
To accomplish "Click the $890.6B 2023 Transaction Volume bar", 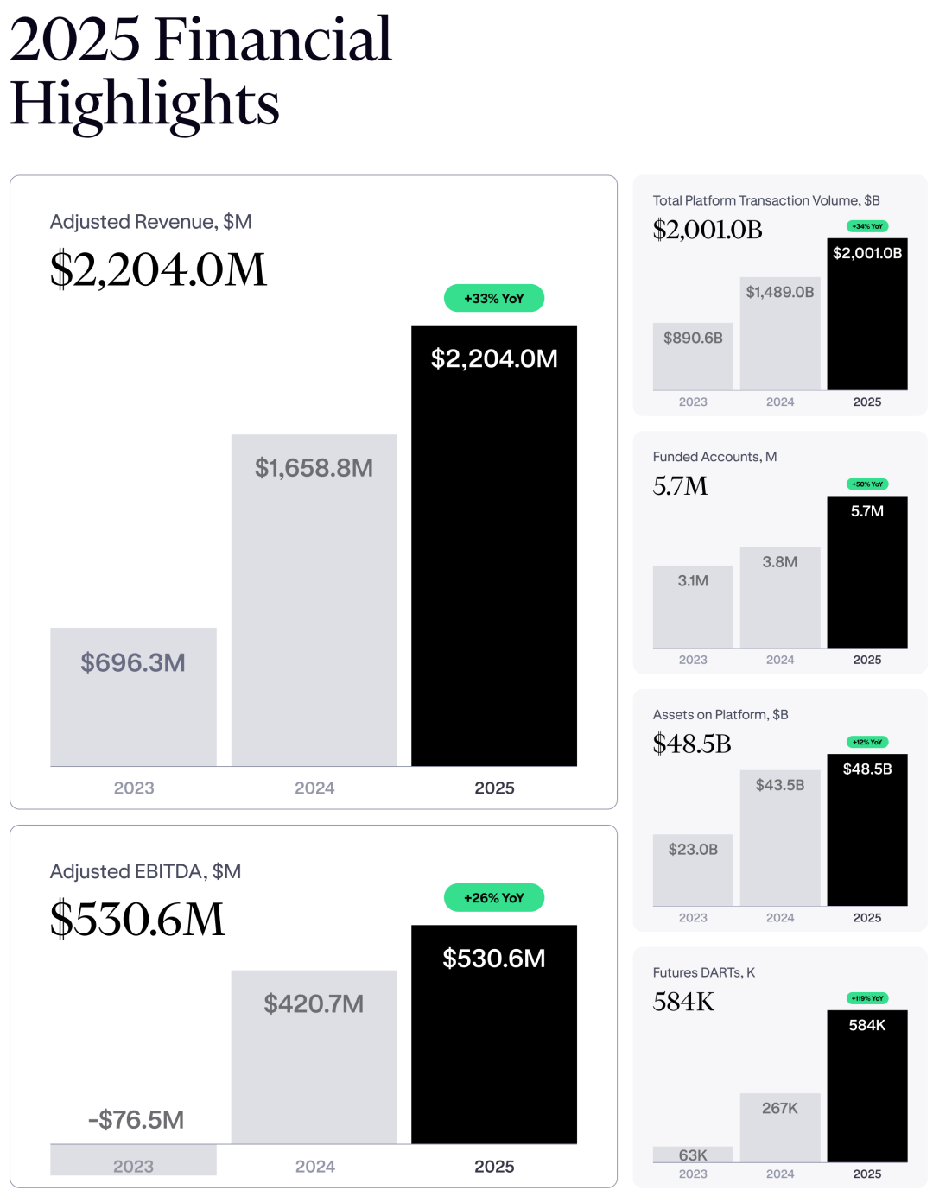I will (693, 356).
